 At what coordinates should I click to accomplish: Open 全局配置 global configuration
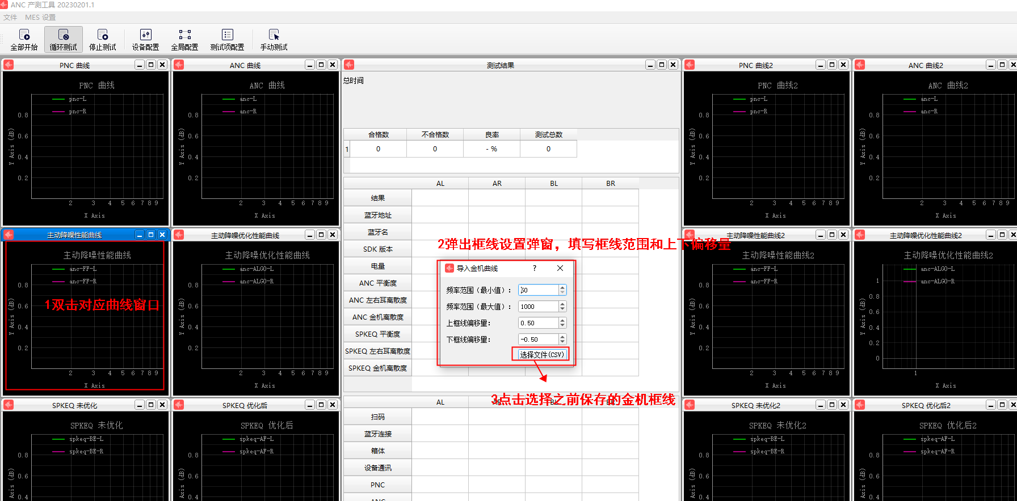(185, 40)
